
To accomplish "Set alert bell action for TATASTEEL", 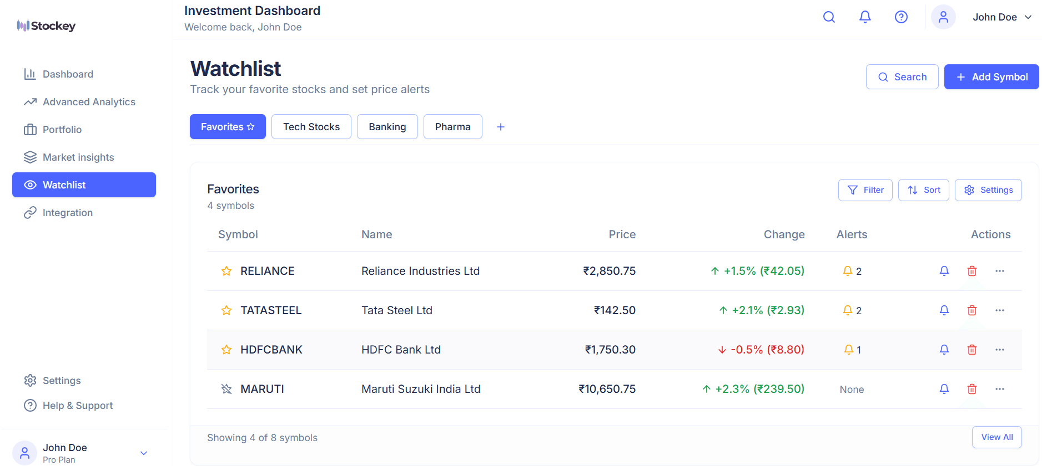I will (x=944, y=310).
